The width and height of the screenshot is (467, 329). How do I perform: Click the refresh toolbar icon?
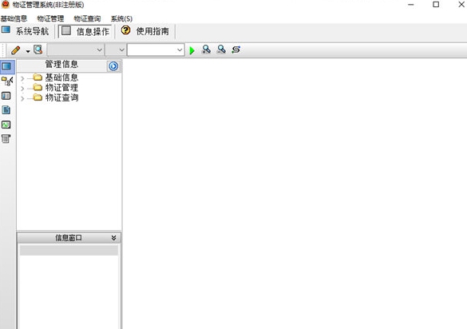(x=235, y=50)
